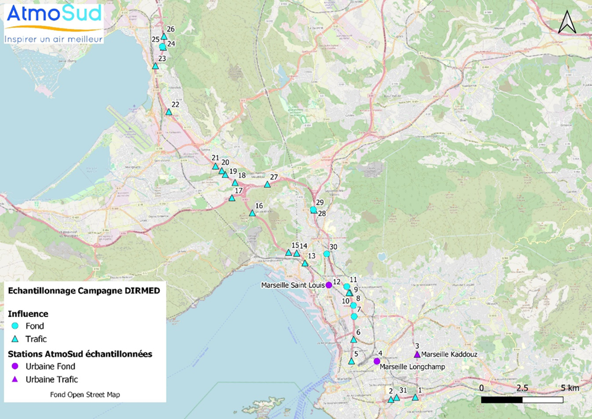Click purple triangle beside Urbaine Trafic legend entry
The image size is (592, 419).
coord(15,379)
